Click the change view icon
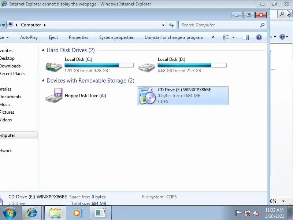Image resolution: width=293 pixels, height=220 pixels. tap(226, 37)
